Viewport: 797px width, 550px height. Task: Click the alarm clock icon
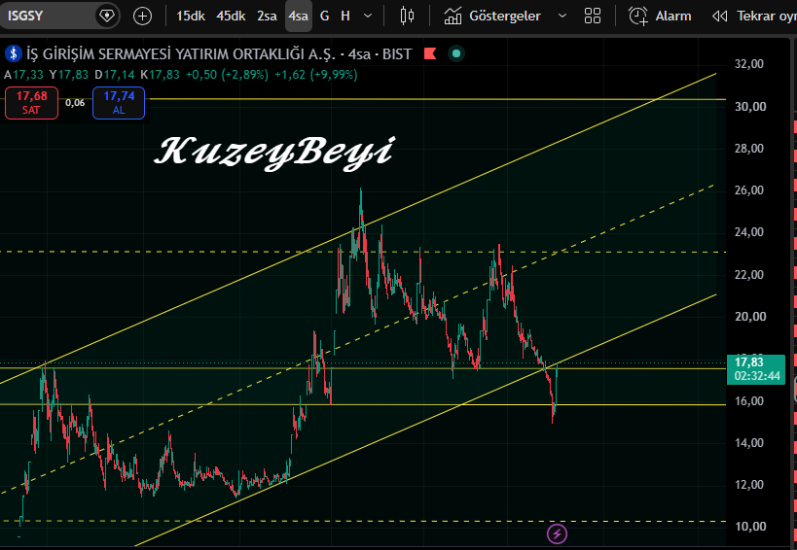pyautogui.click(x=638, y=17)
